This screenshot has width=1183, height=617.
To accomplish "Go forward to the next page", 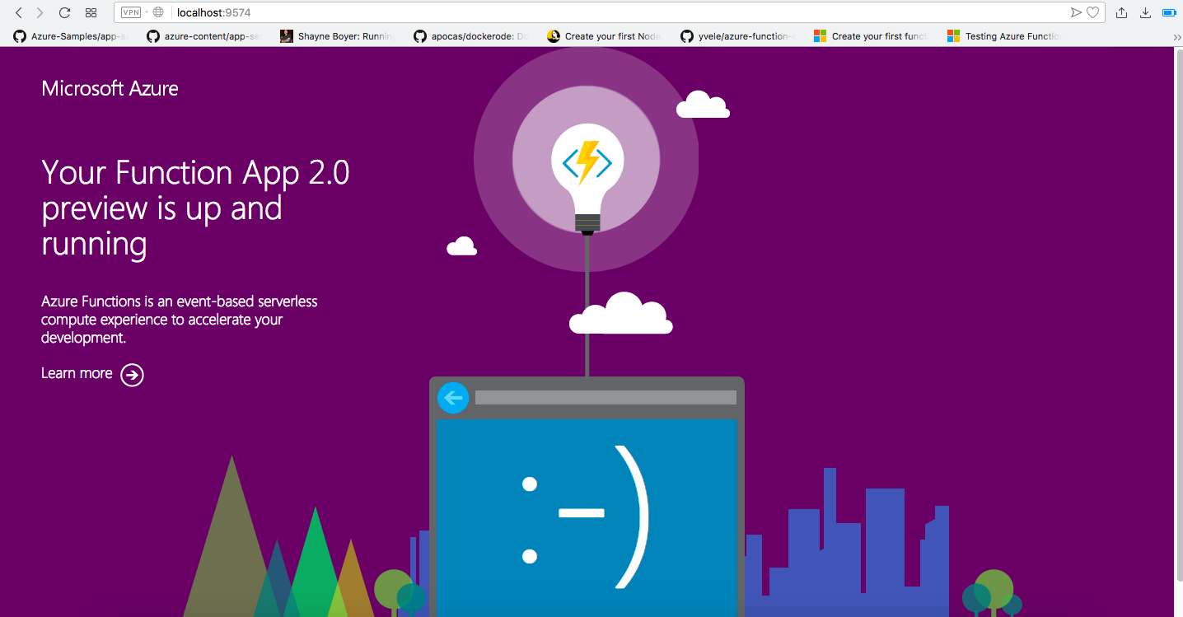I will [x=40, y=12].
